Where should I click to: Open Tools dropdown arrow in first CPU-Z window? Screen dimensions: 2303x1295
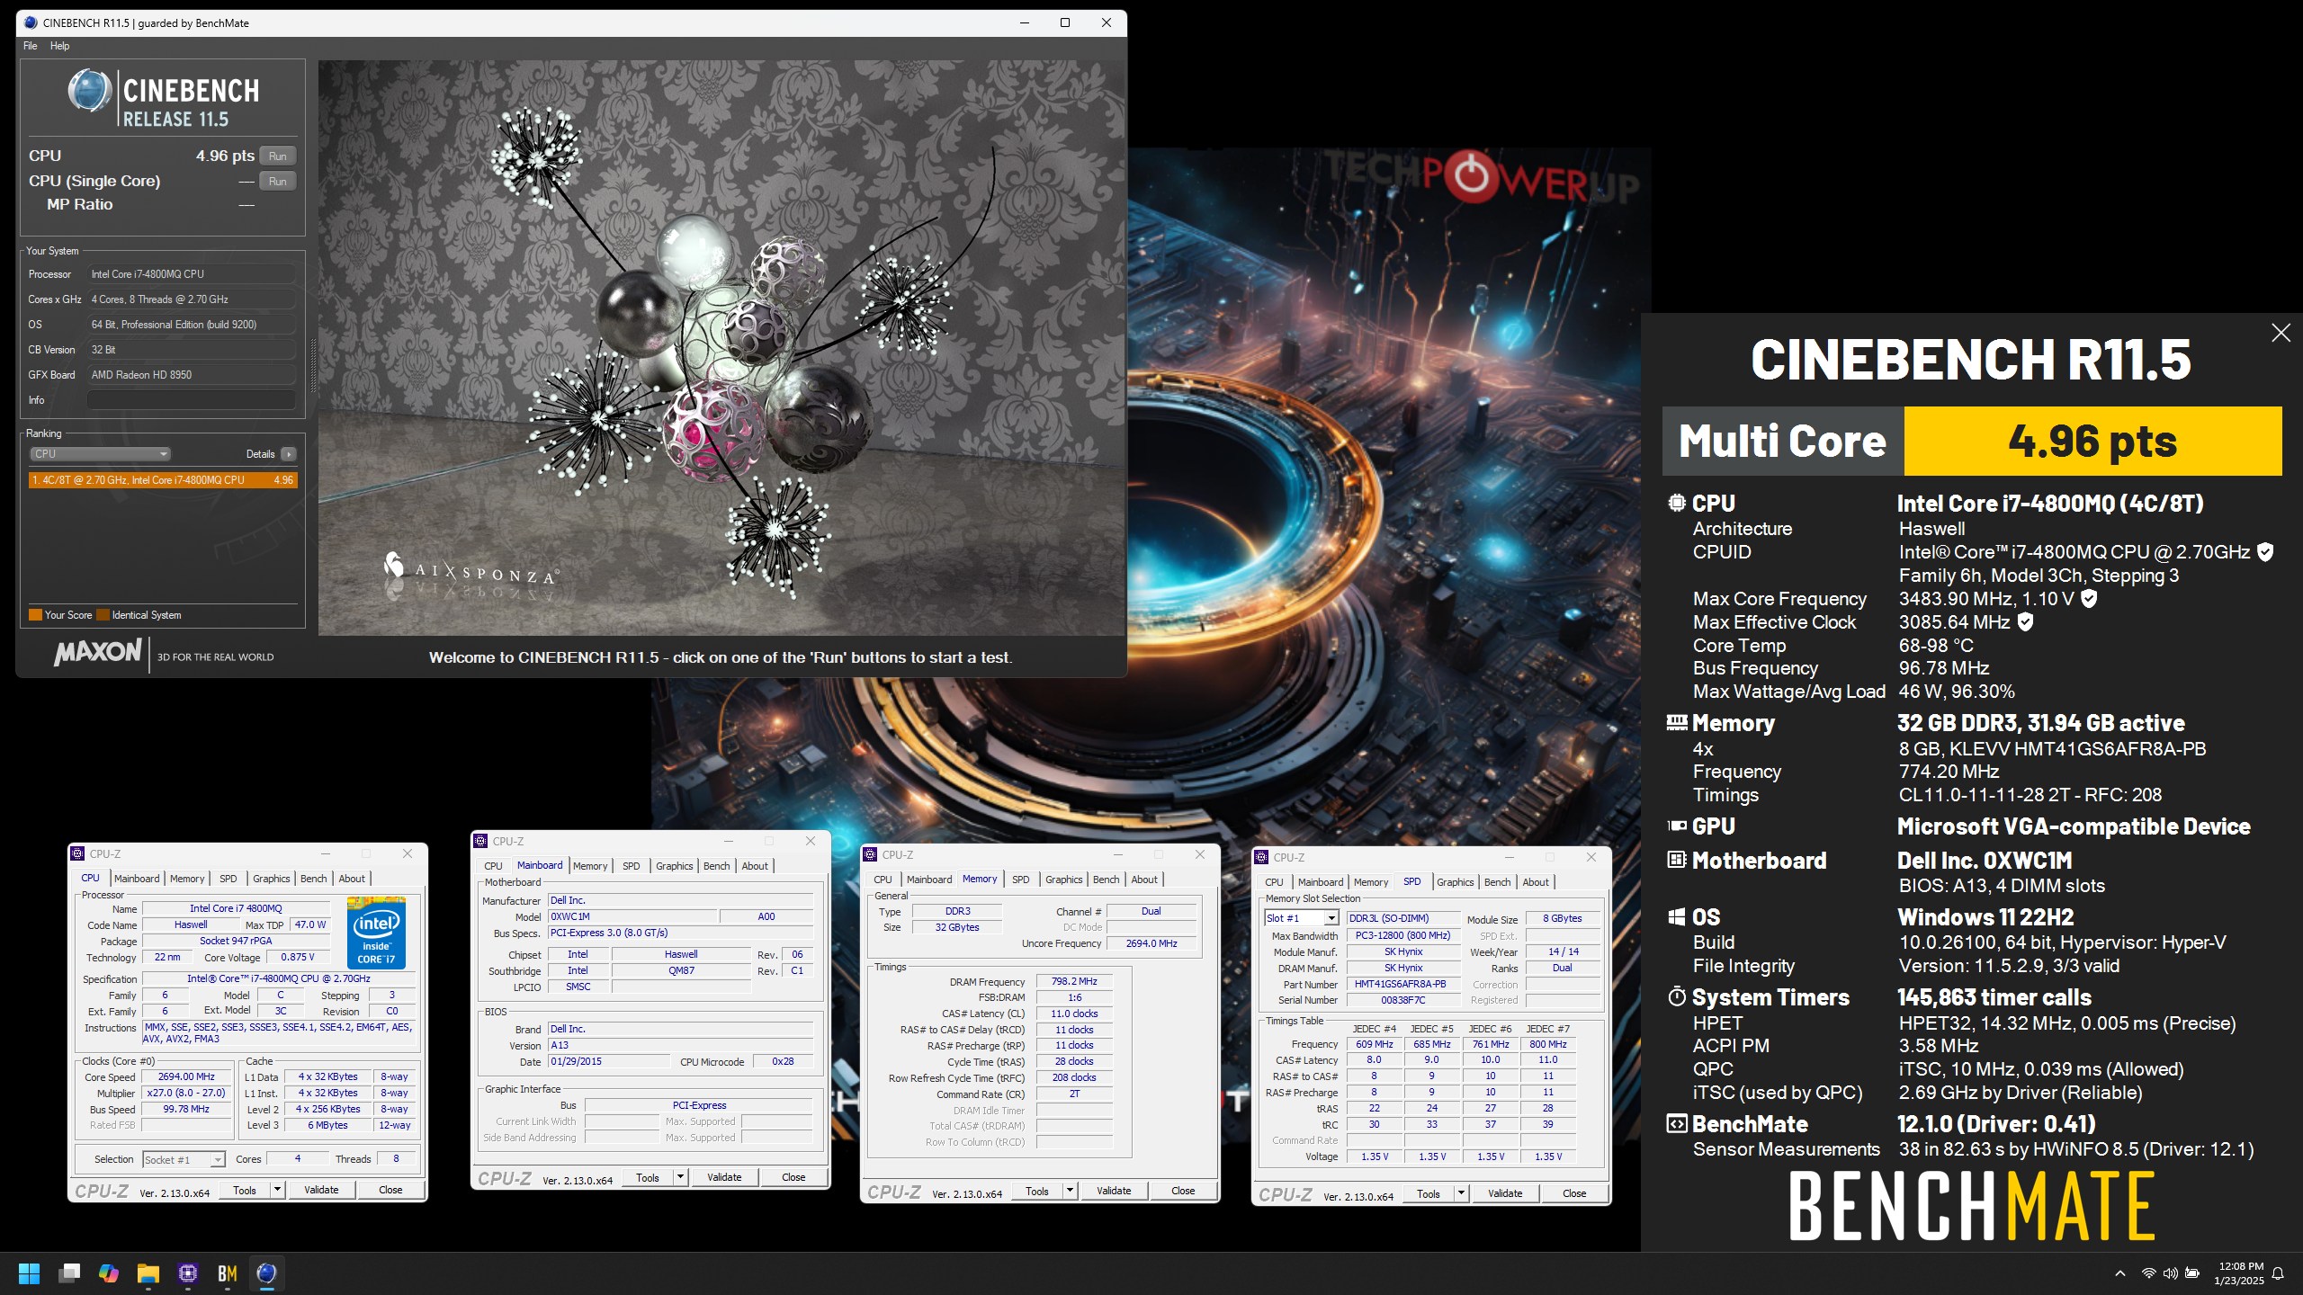[278, 1190]
